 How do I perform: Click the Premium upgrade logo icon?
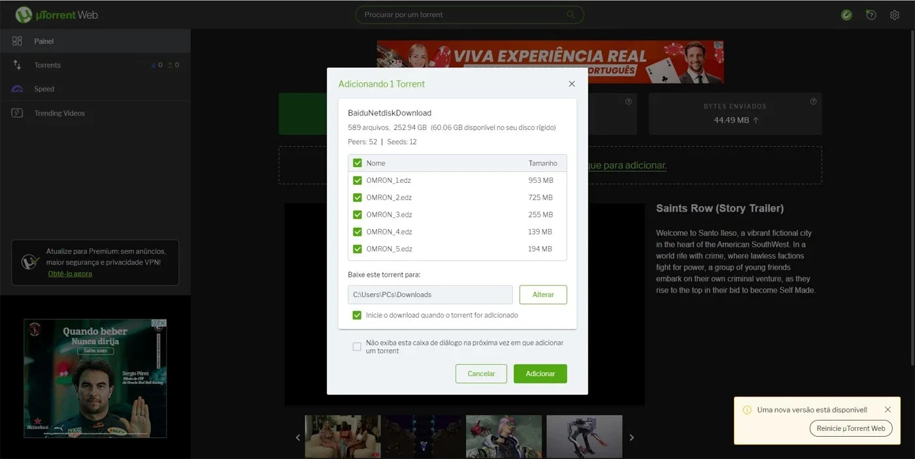(x=30, y=262)
